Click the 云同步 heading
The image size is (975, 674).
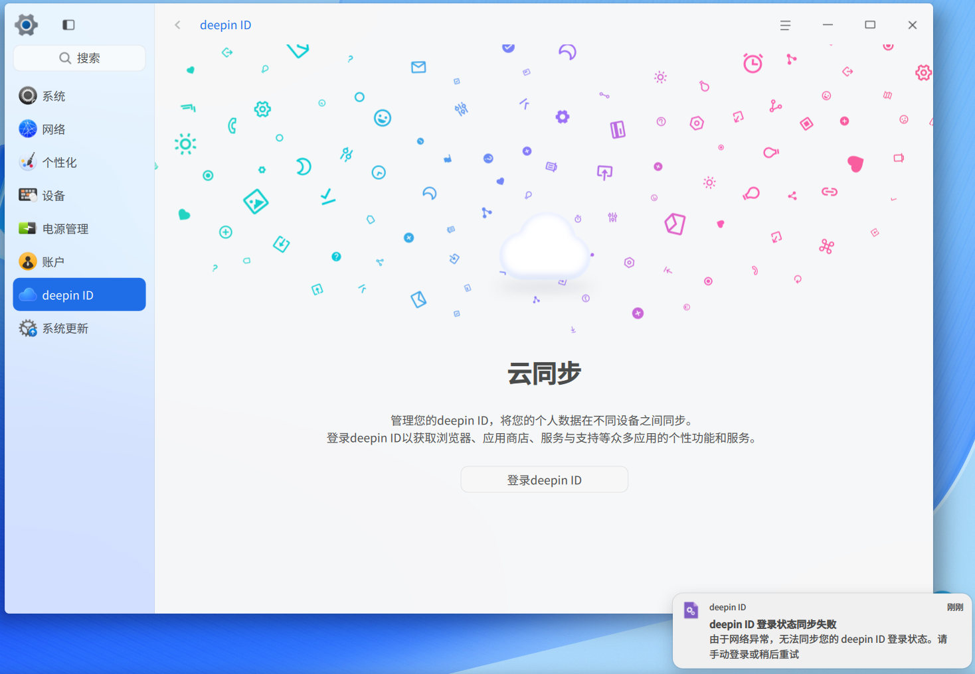[x=544, y=373]
